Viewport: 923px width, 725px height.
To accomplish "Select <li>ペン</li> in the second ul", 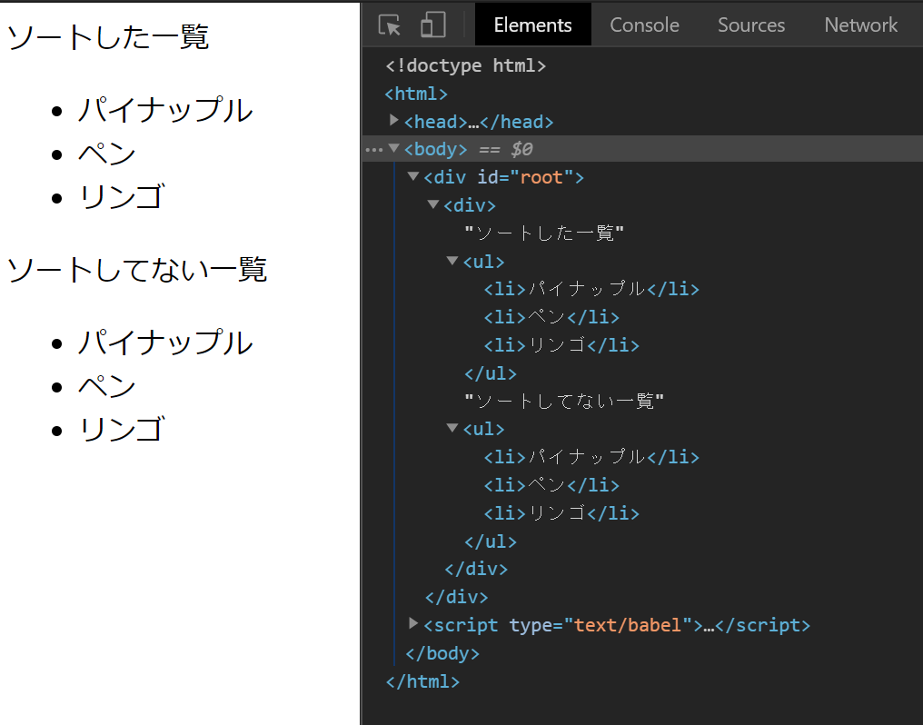I will click(551, 485).
